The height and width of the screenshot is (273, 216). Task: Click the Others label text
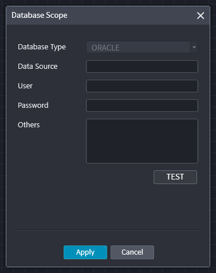click(x=29, y=125)
